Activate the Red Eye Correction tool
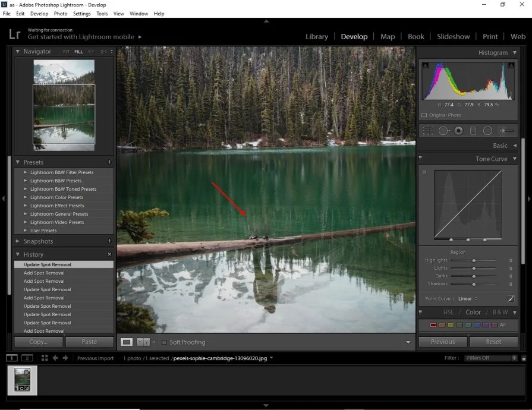 click(x=458, y=130)
